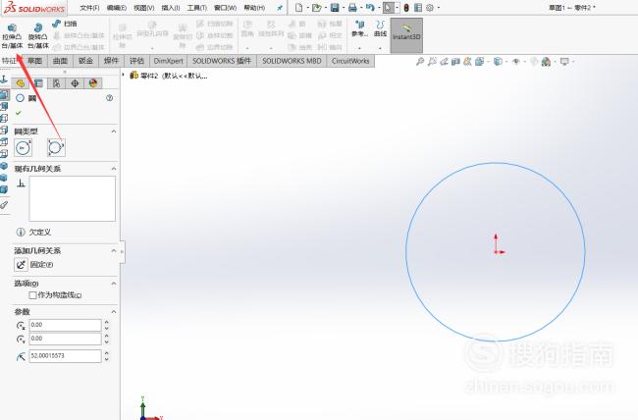Increment the radius value stepper
This screenshot has height=420, width=638.
coord(107,352)
